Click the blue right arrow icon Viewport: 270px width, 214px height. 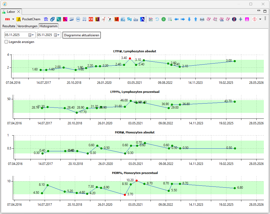click(x=183, y=19)
